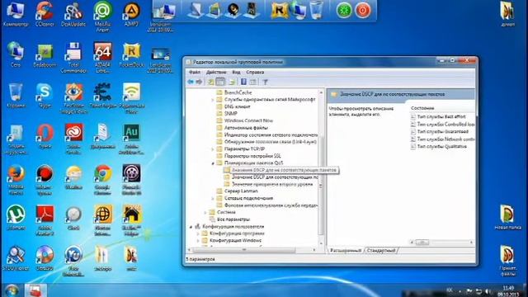Image resolution: width=528 pixels, height=297 pixels.
Task: Click the policy editor taskbar button
Action: 35,290
